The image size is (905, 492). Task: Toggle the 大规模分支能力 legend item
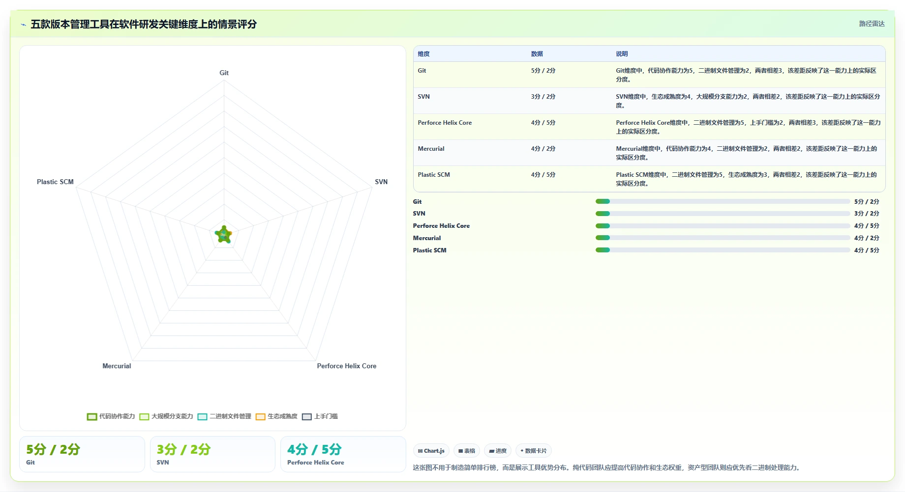(x=166, y=416)
